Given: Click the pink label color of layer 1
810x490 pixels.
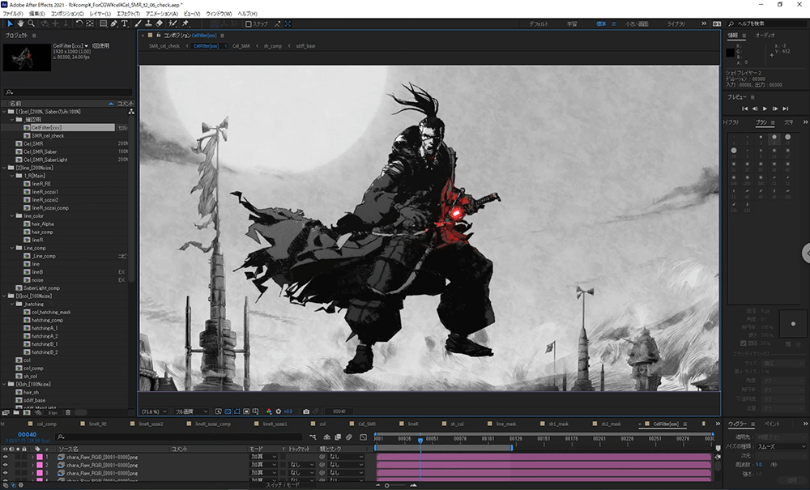Looking at the screenshot, I should (39, 457).
